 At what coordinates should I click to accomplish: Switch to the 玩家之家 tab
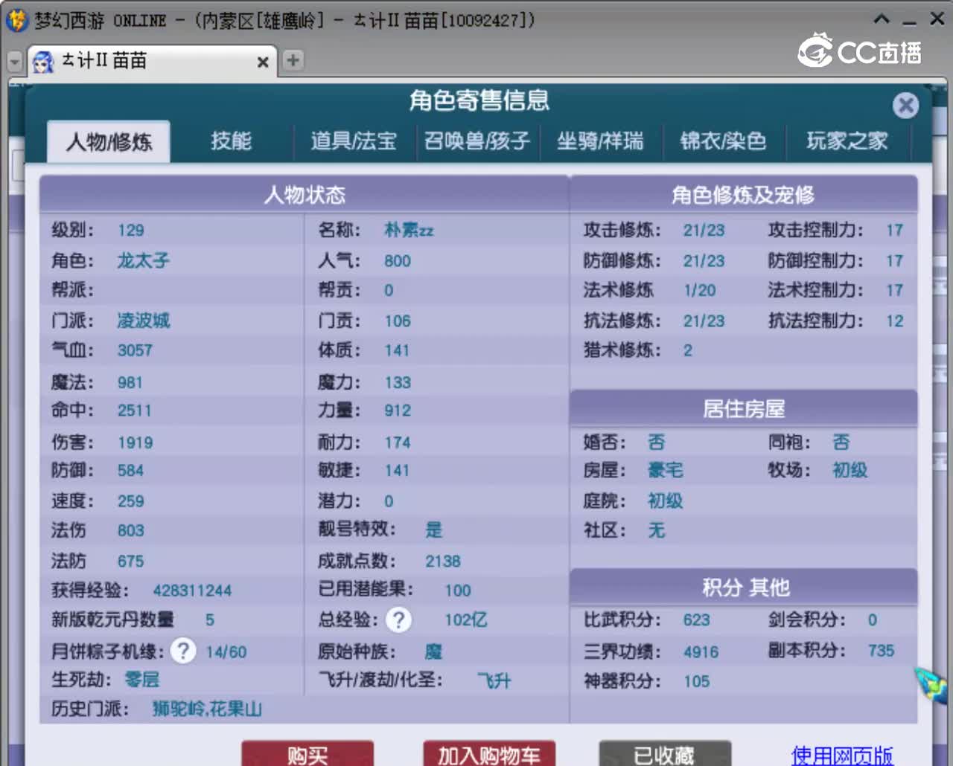pos(847,141)
